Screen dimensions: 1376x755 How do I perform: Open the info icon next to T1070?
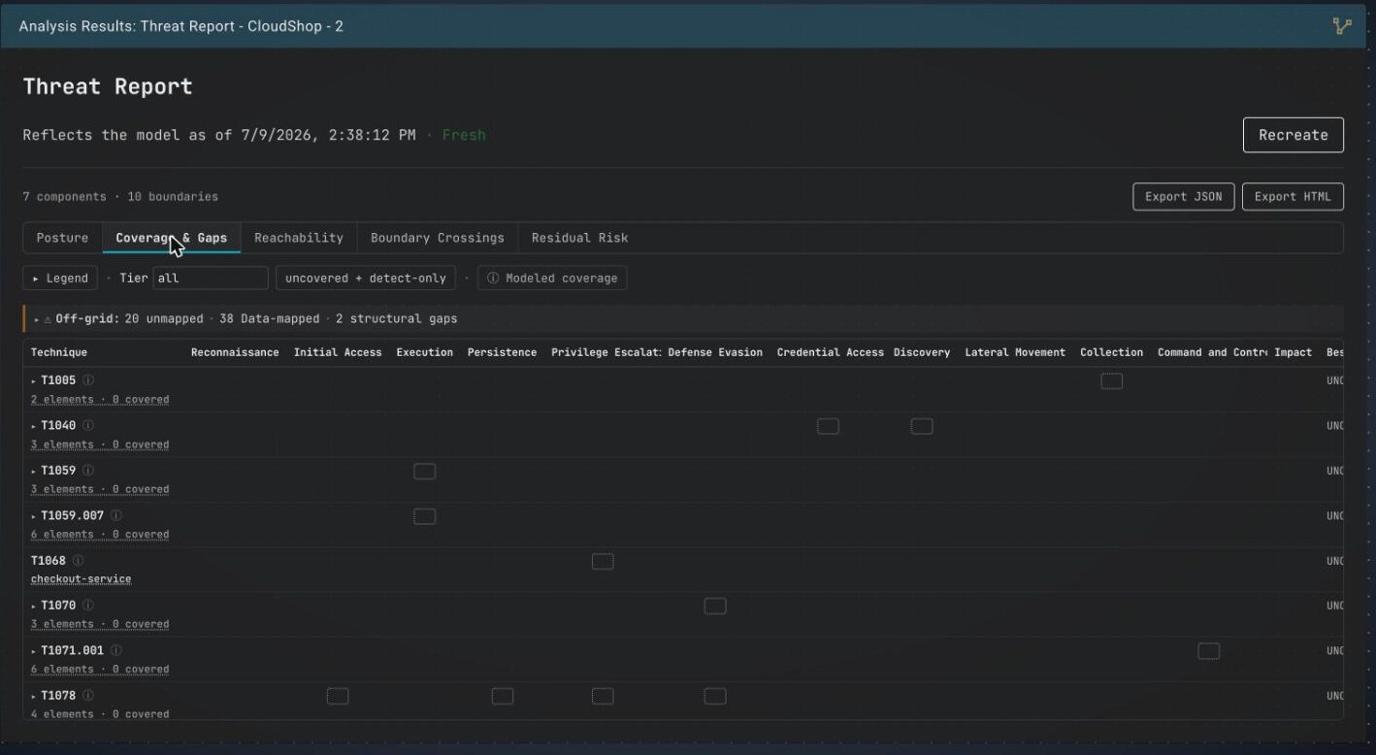(x=87, y=606)
